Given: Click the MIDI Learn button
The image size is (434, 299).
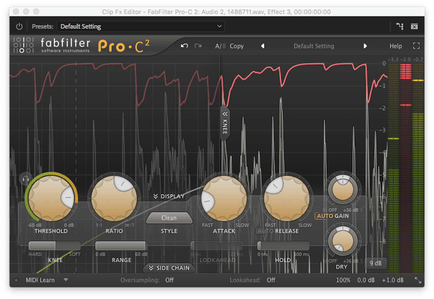Looking at the screenshot, I should [x=40, y=280].
